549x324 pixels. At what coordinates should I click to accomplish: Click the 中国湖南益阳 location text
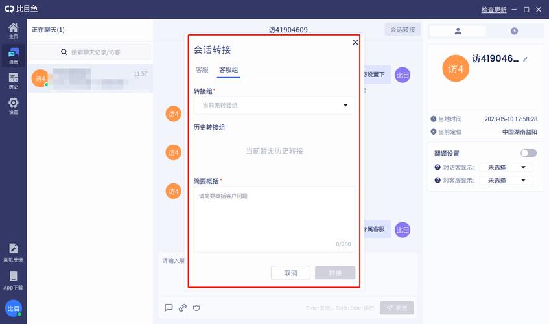click(x=520, y=132)
